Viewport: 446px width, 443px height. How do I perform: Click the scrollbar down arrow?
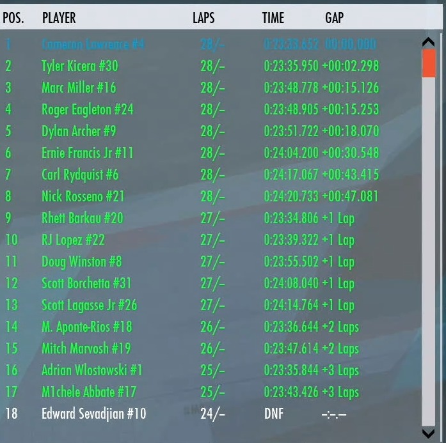pos(428,432)
